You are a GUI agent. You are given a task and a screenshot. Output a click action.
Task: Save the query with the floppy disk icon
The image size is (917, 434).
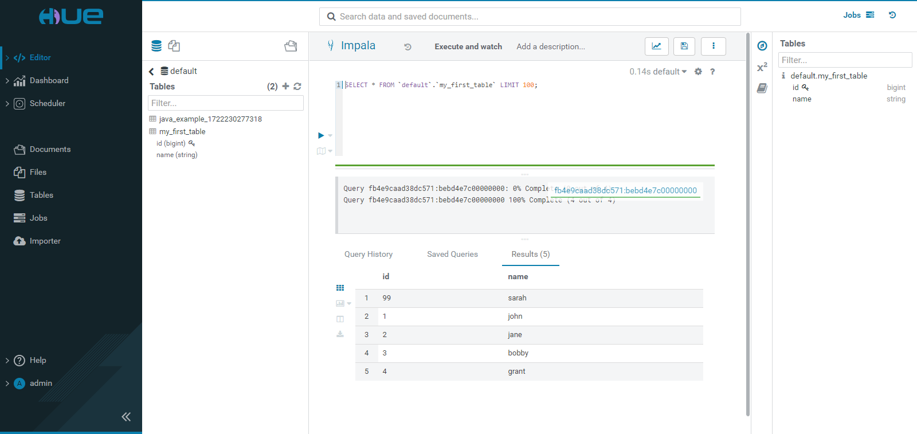coord(684,46)
